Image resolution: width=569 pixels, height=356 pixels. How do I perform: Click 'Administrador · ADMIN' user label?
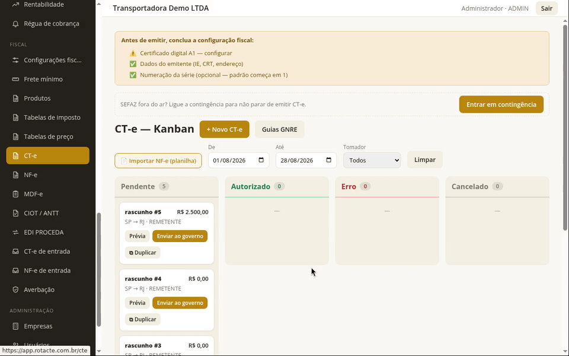[494, 8]
